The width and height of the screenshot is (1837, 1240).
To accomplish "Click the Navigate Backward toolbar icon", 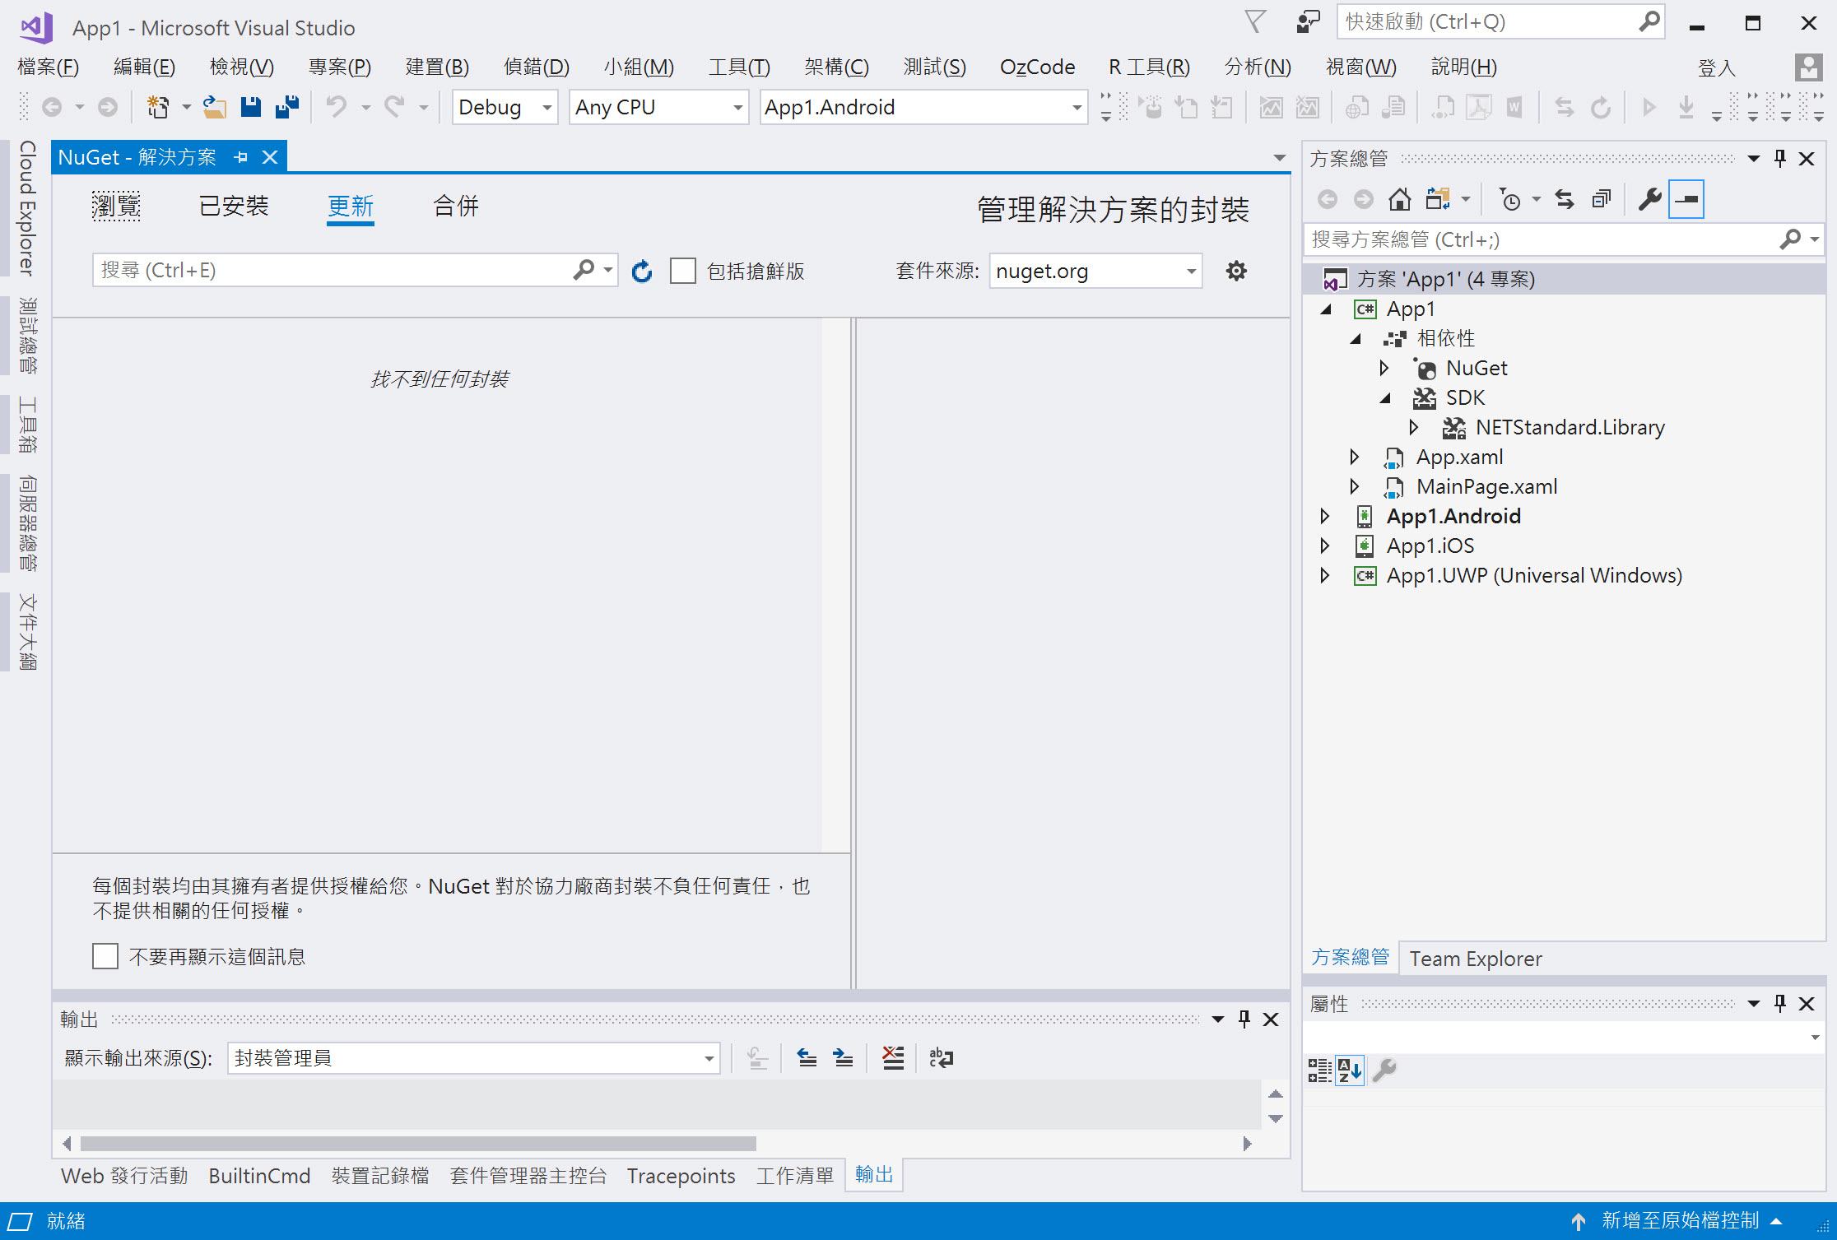I will click(52, 107).
